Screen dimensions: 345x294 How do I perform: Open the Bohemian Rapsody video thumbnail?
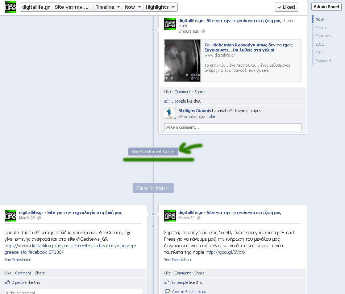(x=182, y=61)
